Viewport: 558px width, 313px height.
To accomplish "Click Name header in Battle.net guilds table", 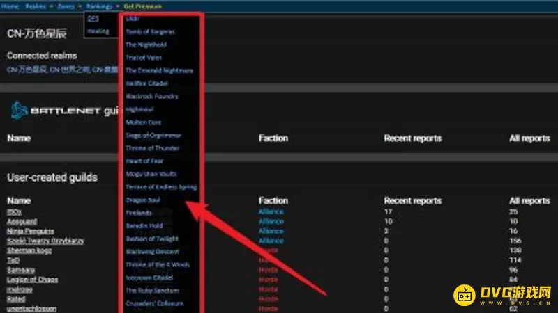I will coord(19,138).
